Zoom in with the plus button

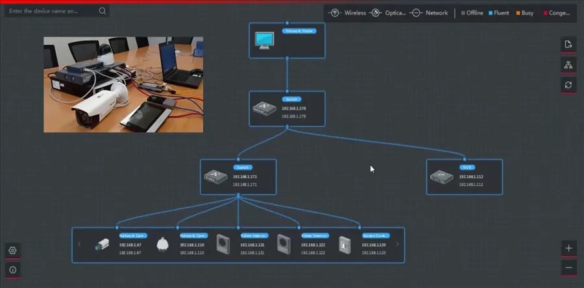pos(568,248)
